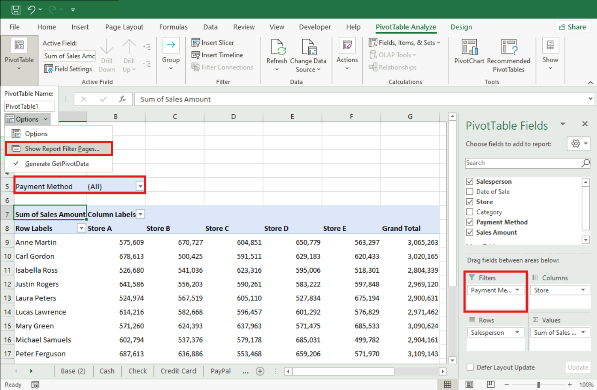The image size is (597, 390).
Task: Check the Date of Sale field
Action: 470,192
